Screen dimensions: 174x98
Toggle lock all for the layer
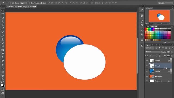coord(159,56)
